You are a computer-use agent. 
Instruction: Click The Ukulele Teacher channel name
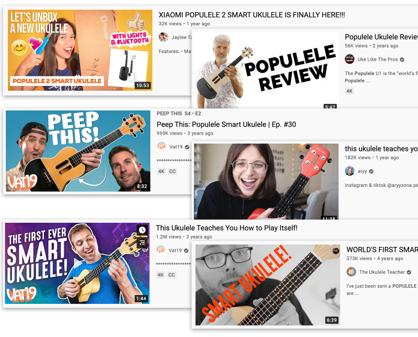[x=382, y=272]
